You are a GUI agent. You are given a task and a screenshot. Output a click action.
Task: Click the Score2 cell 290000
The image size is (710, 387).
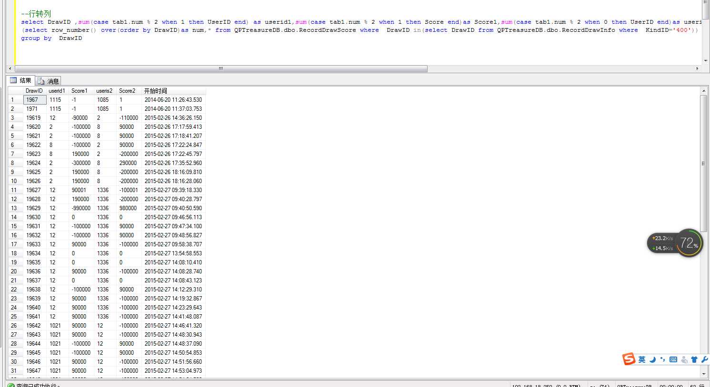(129, 163)
